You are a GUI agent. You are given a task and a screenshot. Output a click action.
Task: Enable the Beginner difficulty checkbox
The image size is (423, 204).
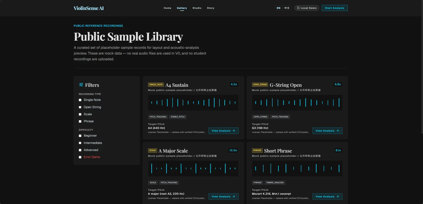(80, 136)
